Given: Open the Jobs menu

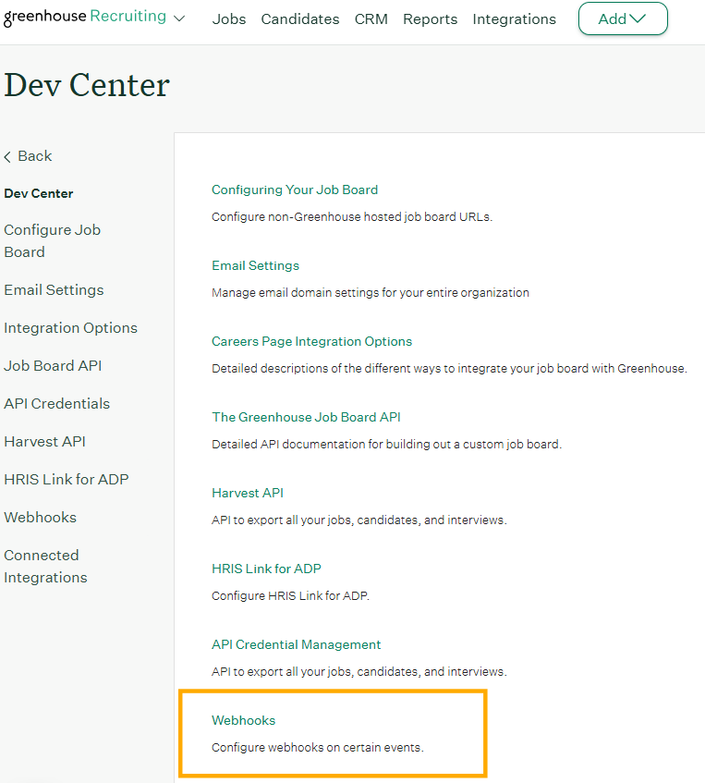Looking at the screenshot, I should point(229,19).
